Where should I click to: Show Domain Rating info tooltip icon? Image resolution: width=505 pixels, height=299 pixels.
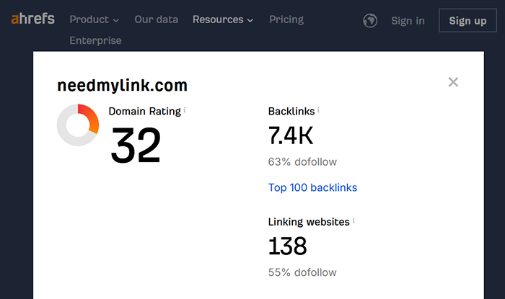pos(185,110)
